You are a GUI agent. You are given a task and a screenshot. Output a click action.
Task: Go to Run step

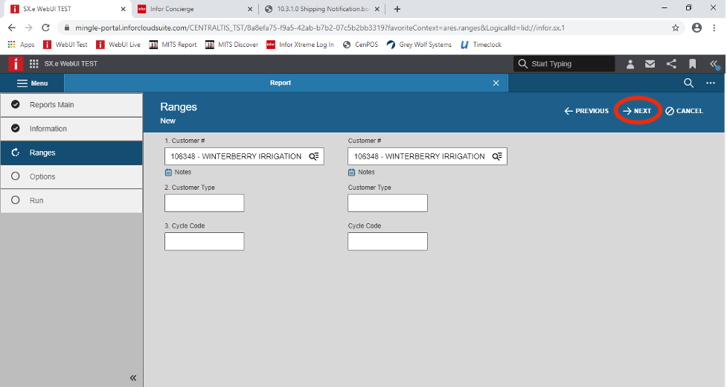pos(71,201)
